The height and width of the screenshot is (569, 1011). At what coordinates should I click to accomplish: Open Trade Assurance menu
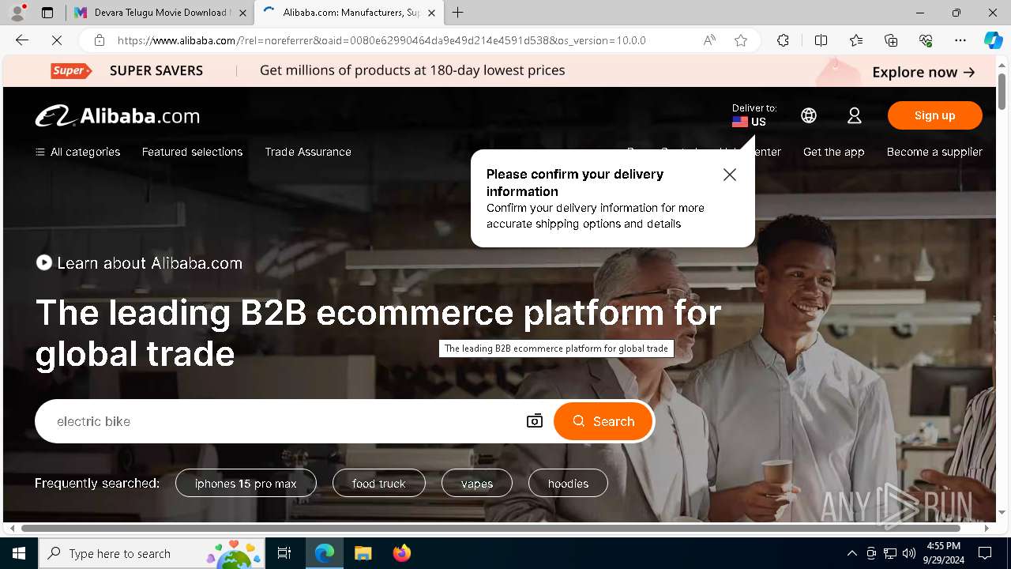pos(308,152)
